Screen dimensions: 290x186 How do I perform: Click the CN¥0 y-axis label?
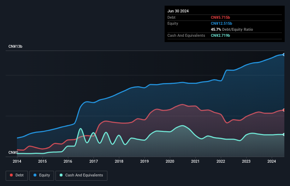click(13, 152)
